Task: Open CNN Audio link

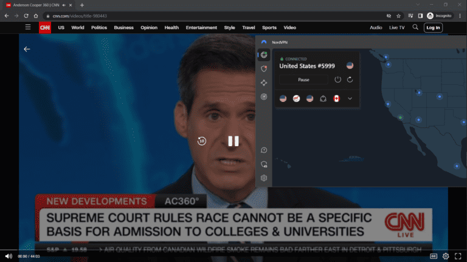Action: pos(376,28)
